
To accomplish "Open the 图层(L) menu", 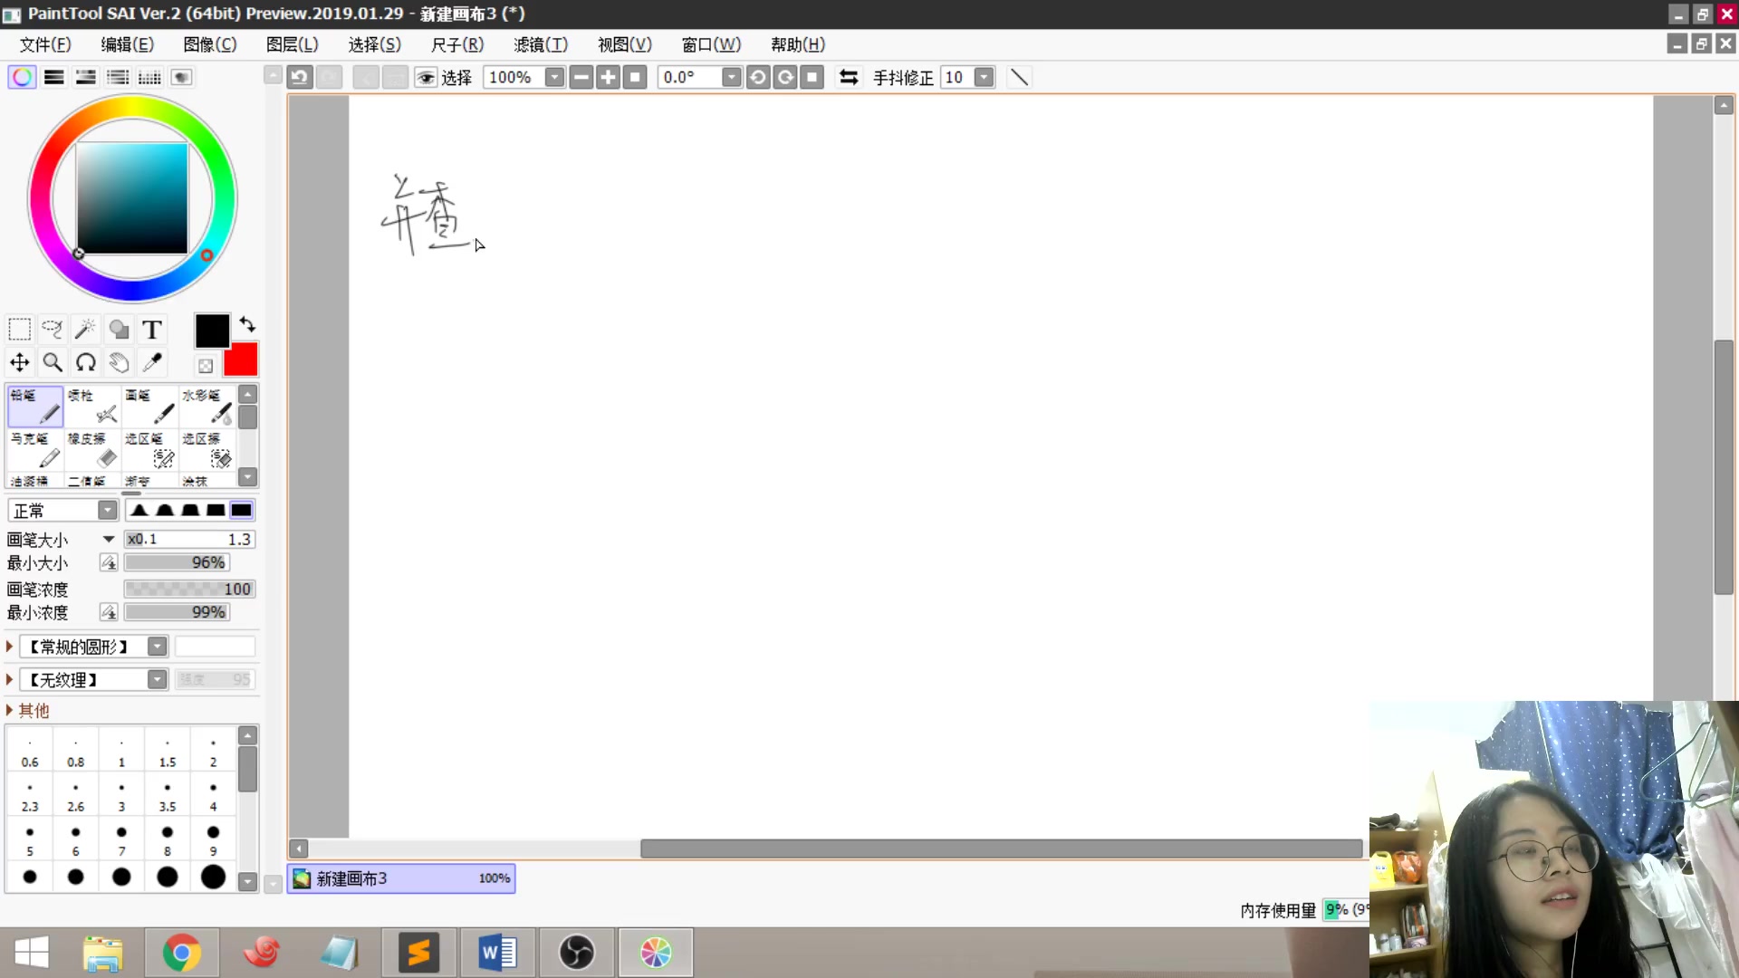I will point(292,44).
